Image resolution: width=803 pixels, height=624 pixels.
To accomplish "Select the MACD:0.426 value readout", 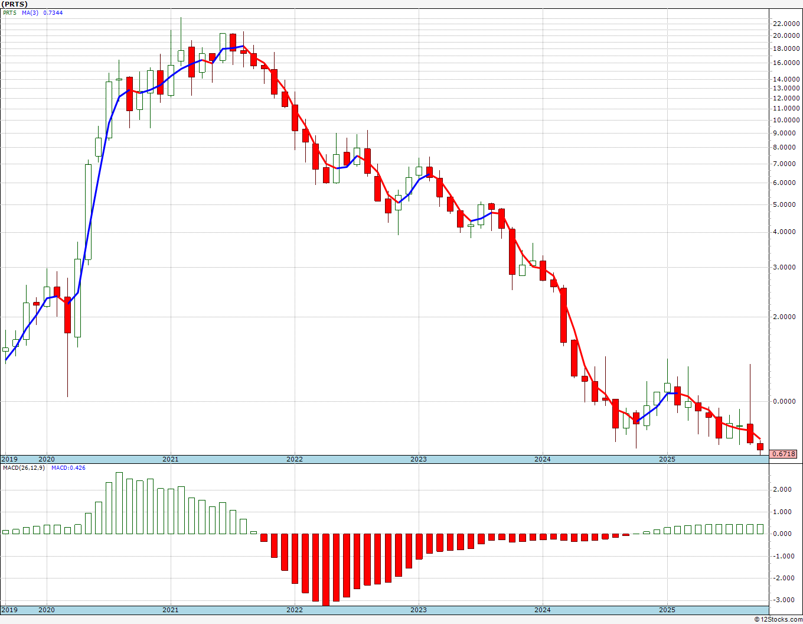I will (x=68, y=467).
